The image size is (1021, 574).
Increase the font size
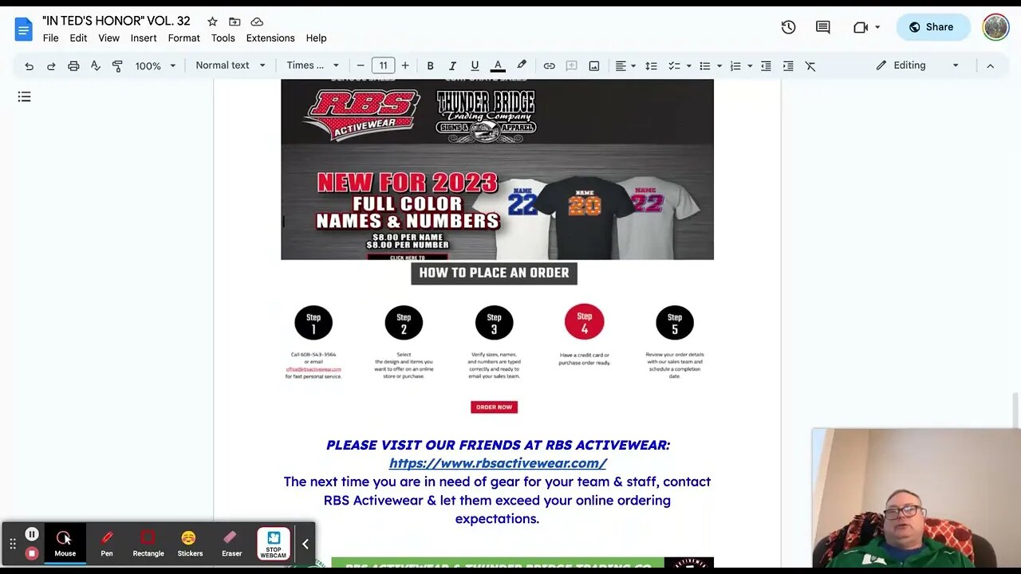click(x=405, y=66)
